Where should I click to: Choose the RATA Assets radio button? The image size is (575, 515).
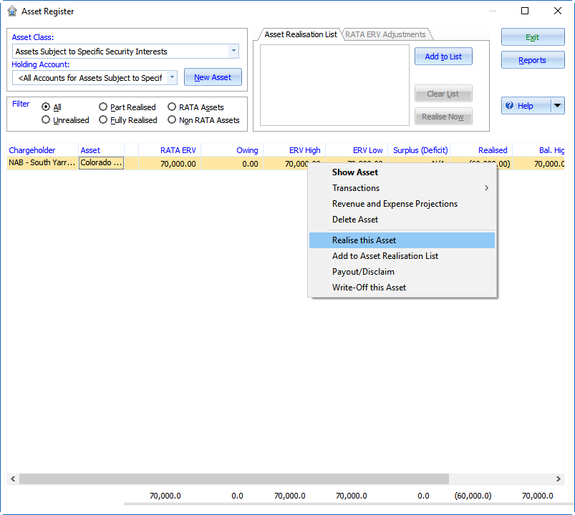click(x=172, y=107)
